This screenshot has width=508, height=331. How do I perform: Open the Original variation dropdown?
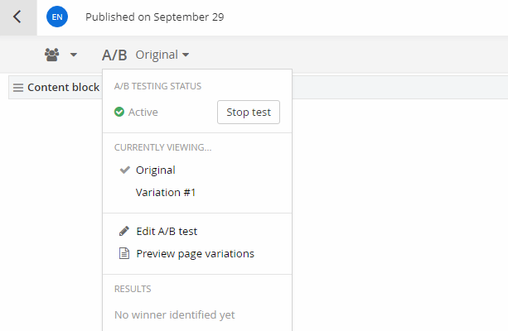point(162,55)
